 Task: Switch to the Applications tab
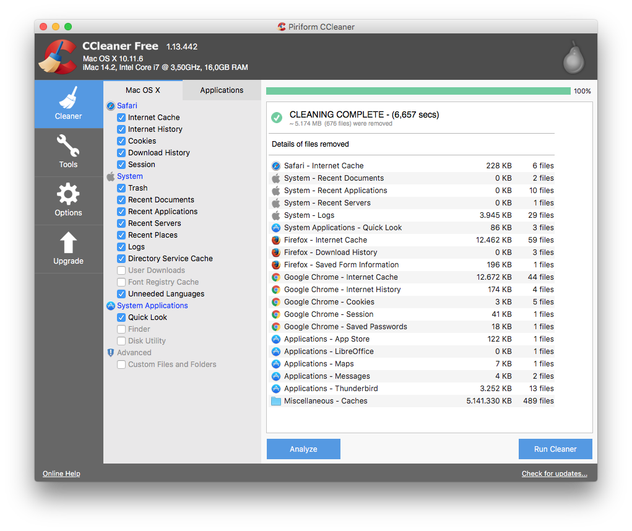coord(221,90)
